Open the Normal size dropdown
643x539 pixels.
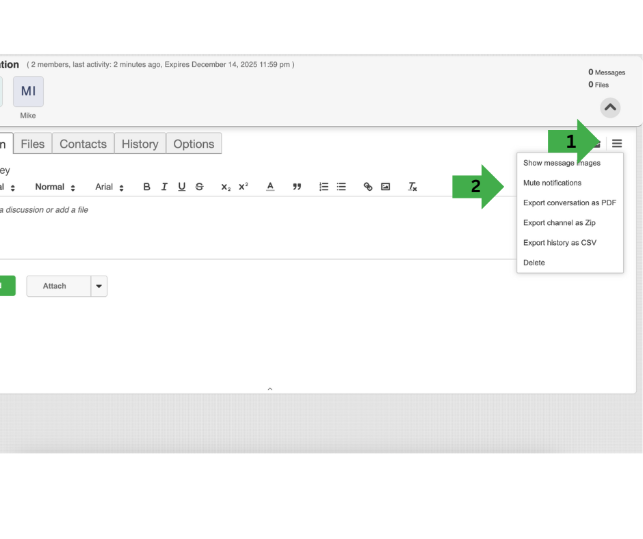[55, 187]
